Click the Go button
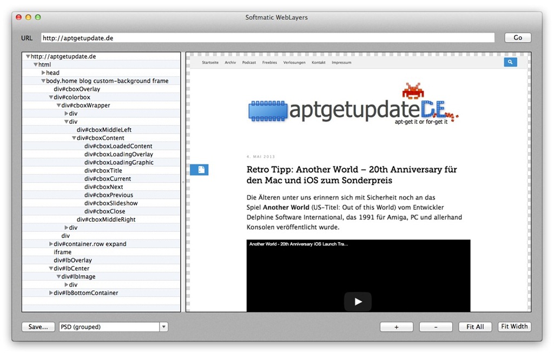Viewport: 554px width, 353px height. pos(518,38)
